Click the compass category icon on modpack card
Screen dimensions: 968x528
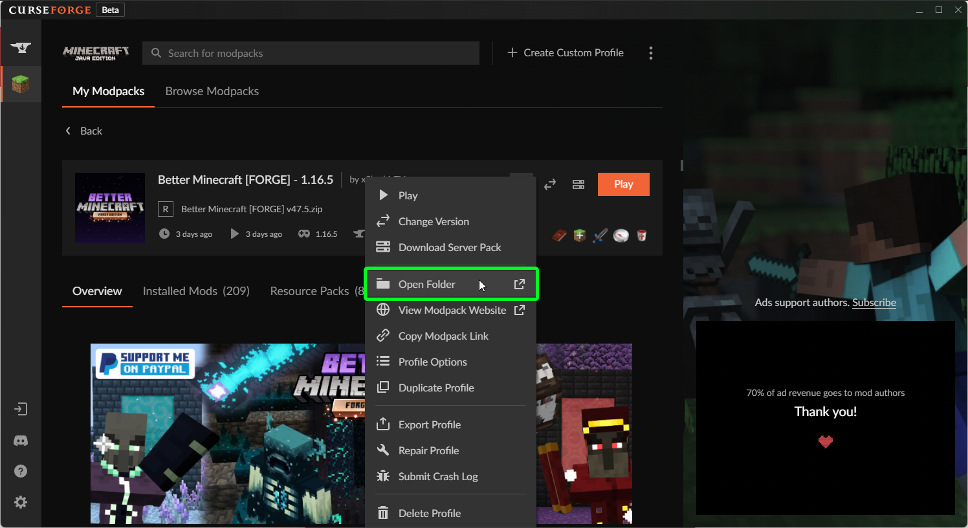[x=621, y=236]
